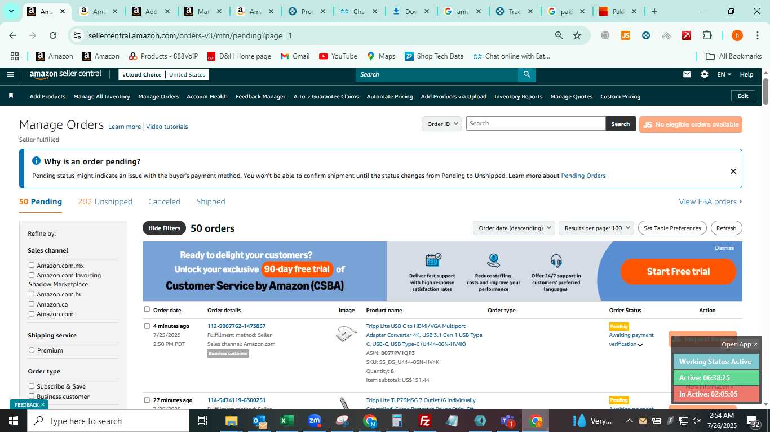Check the Amazon.ca sales channel filter
Viewport: 770px width, 432px height.
(x=32, y=304)
